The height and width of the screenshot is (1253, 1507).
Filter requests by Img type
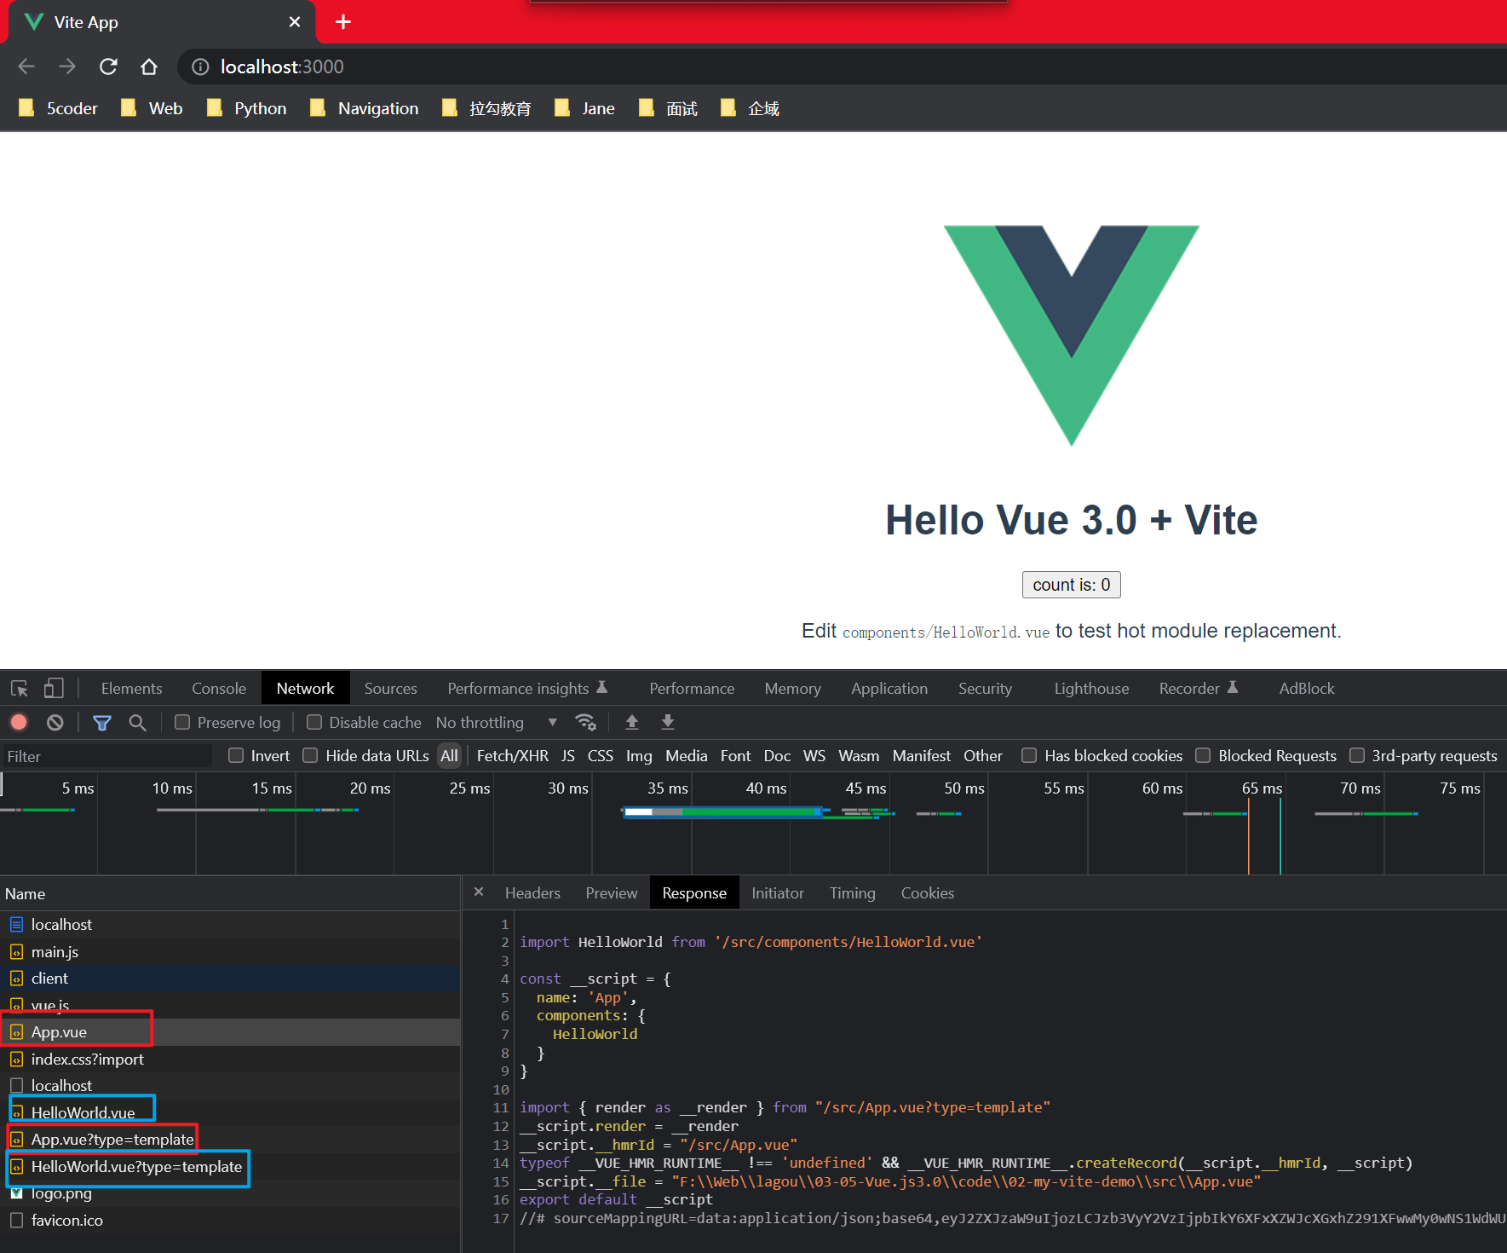click(639, 755)
